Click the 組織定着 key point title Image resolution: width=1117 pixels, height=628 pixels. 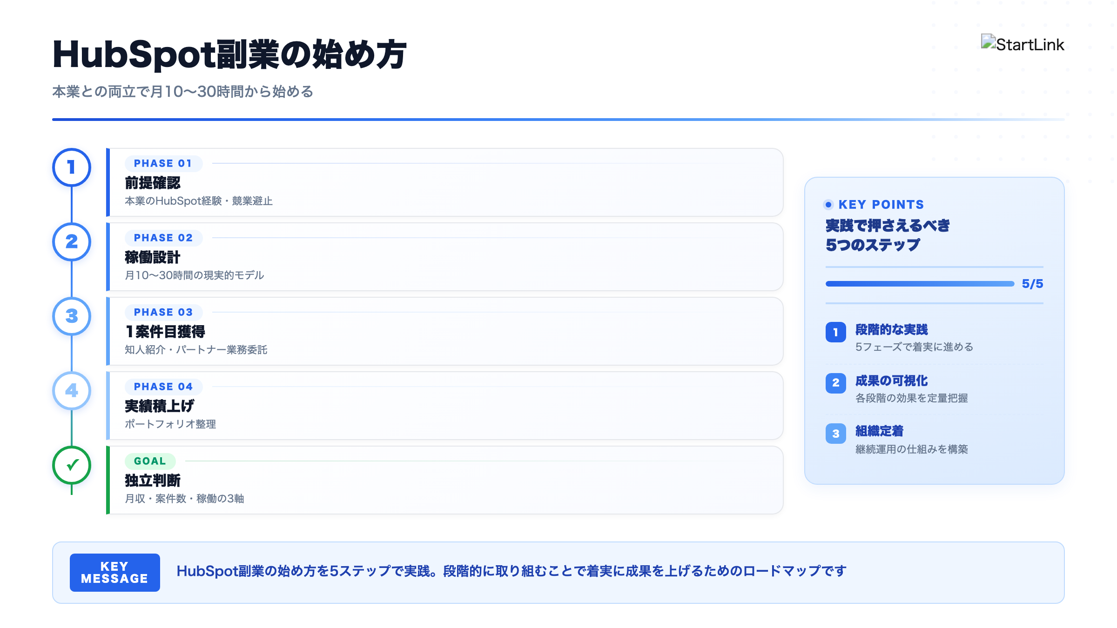point(879,431)
